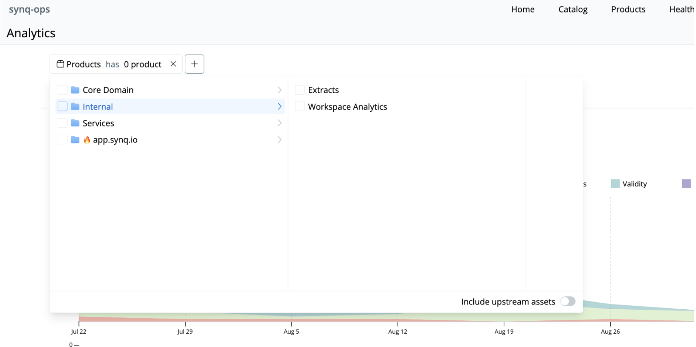Screen dimensions: 696x347
Task: Open the Catalog menu item
Action: coord(573,9)
